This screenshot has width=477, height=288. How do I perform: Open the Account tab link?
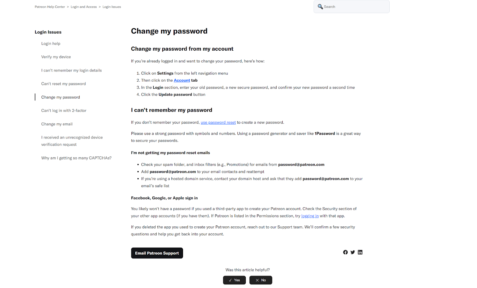[182, 80]
